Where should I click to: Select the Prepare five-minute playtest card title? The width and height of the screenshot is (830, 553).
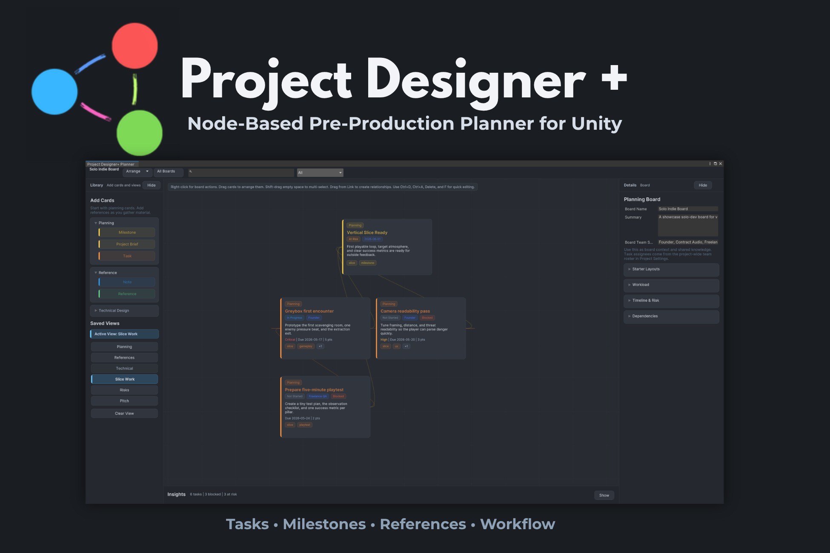[314, 390]
